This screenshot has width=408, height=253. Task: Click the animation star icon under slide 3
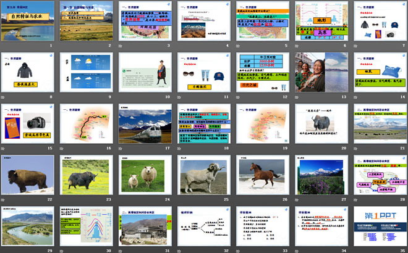coord(120,46)
